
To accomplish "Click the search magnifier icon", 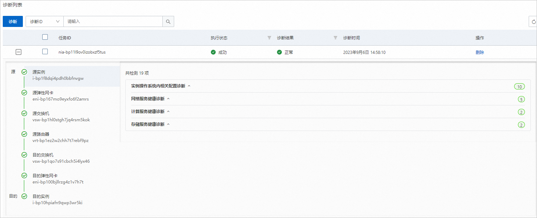I will 168,21.
